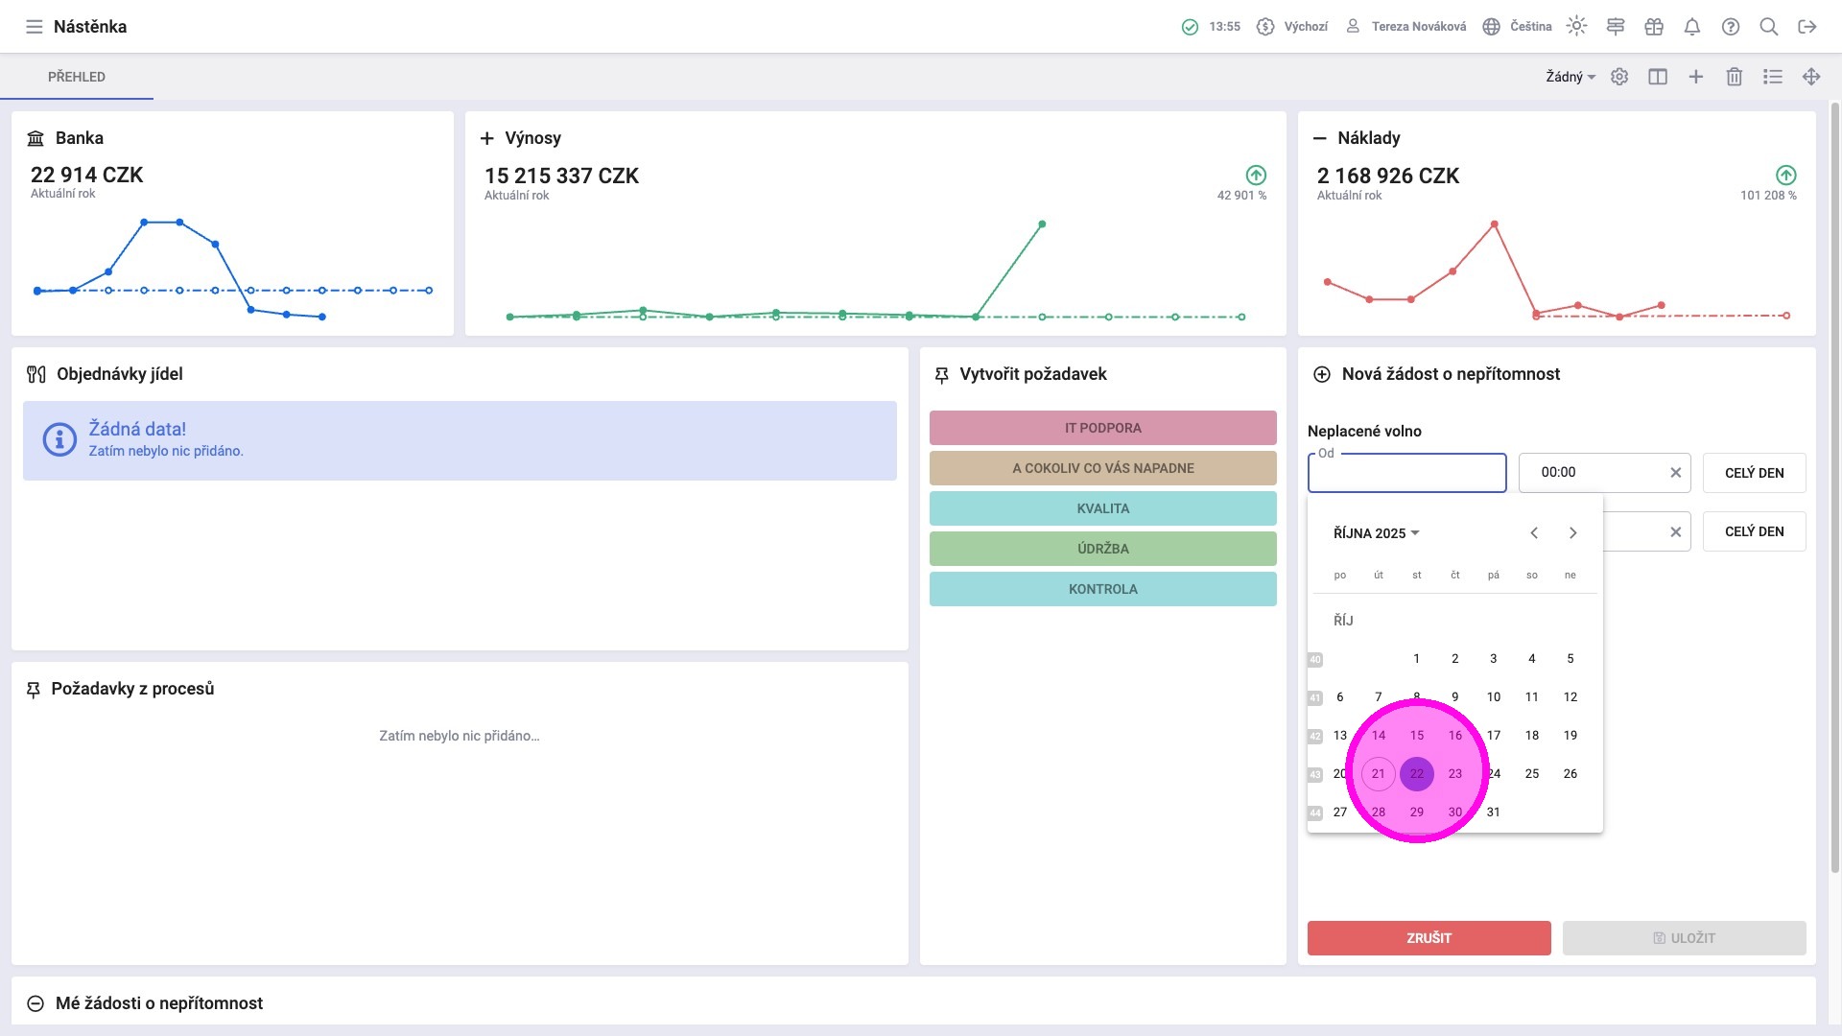Expand the ŘÍJNA 2025 month selector

1376,533
